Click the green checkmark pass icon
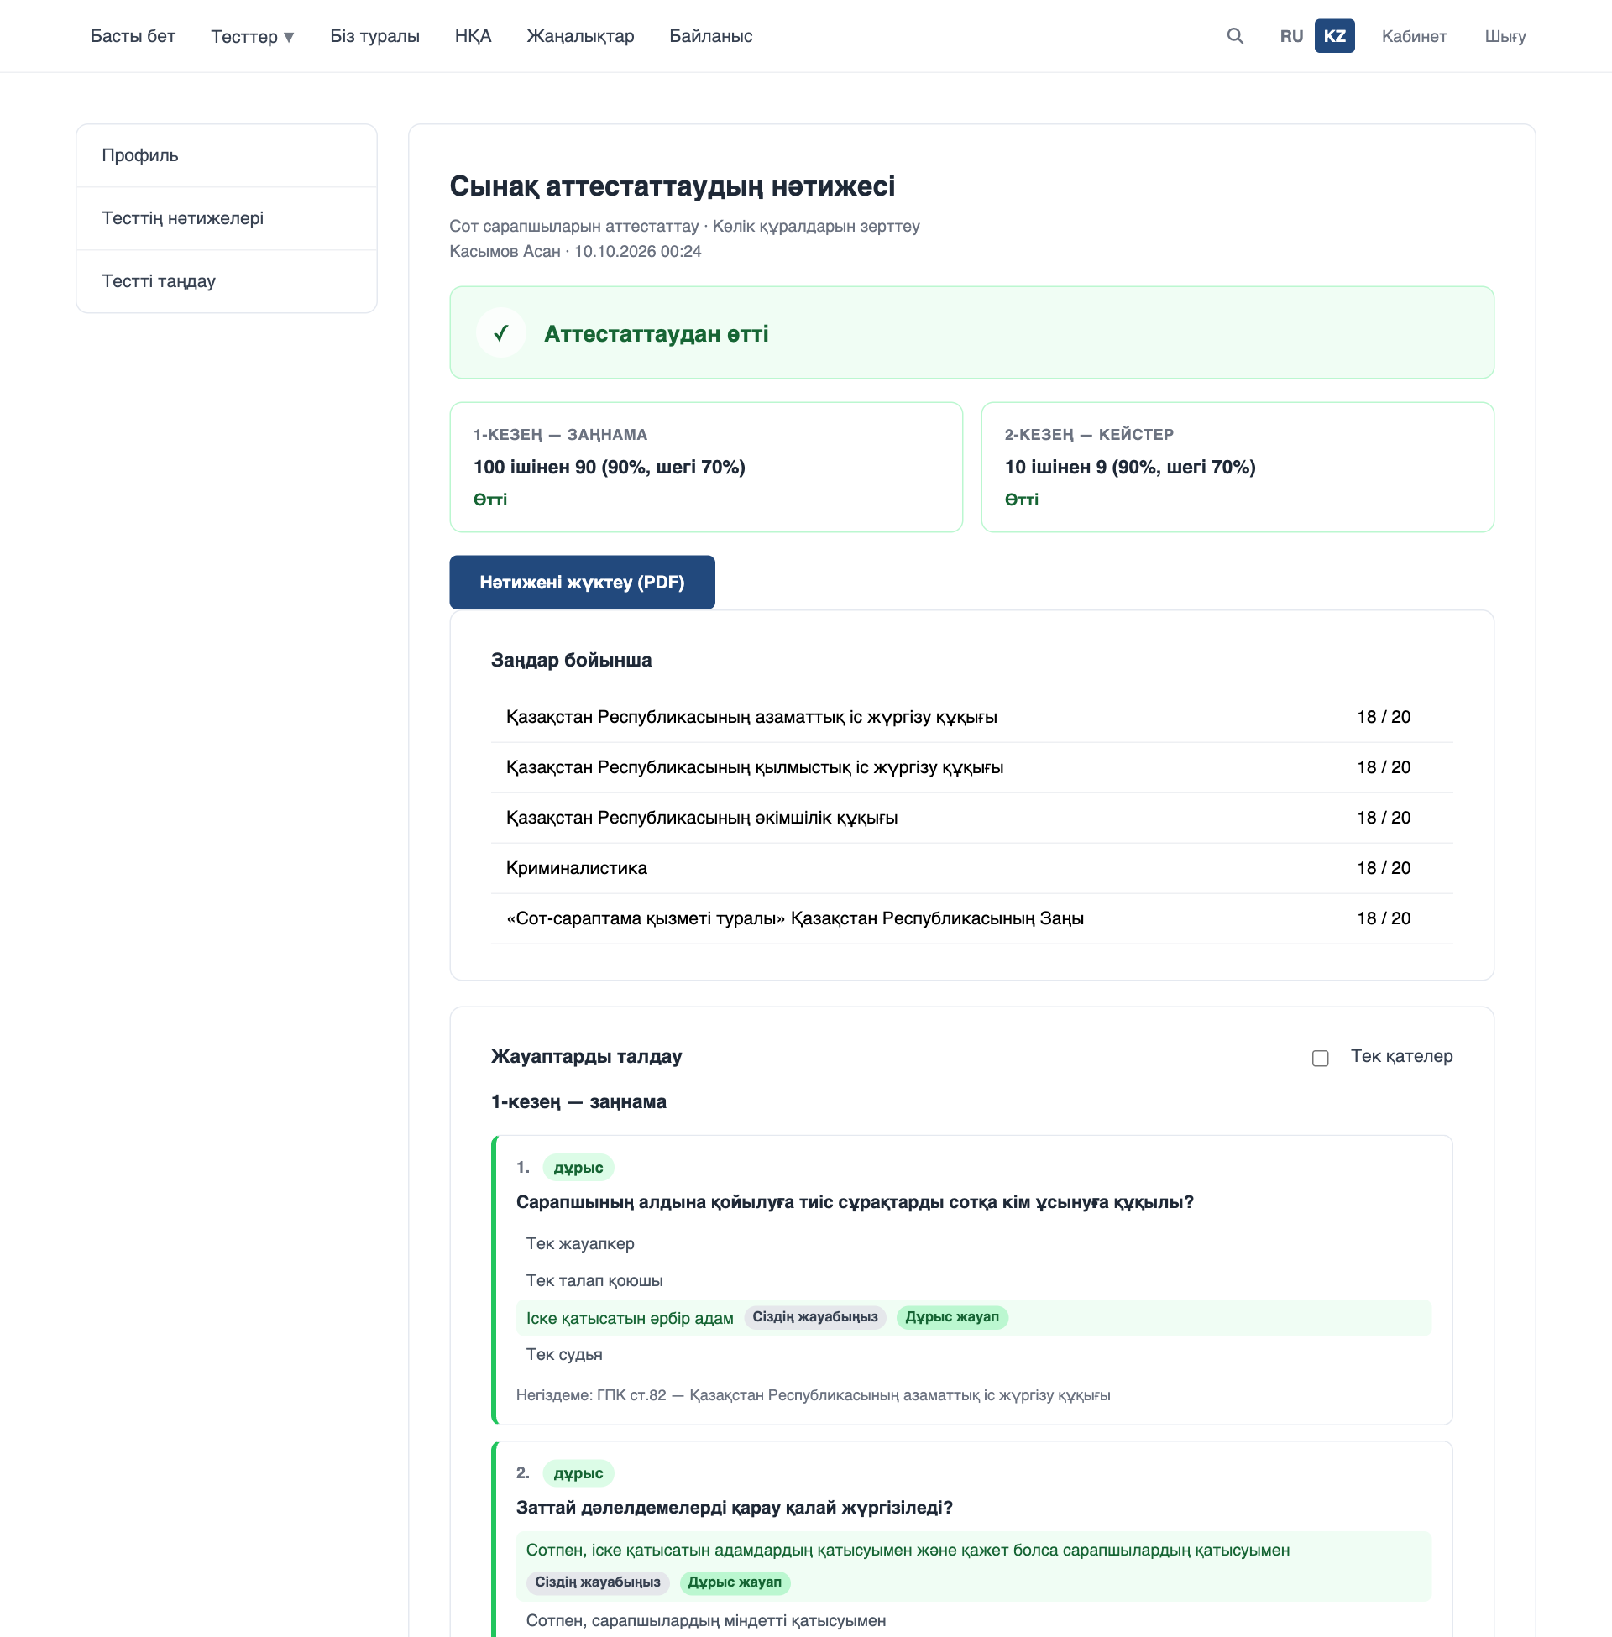The image size is (1612, 1637). 500,332
